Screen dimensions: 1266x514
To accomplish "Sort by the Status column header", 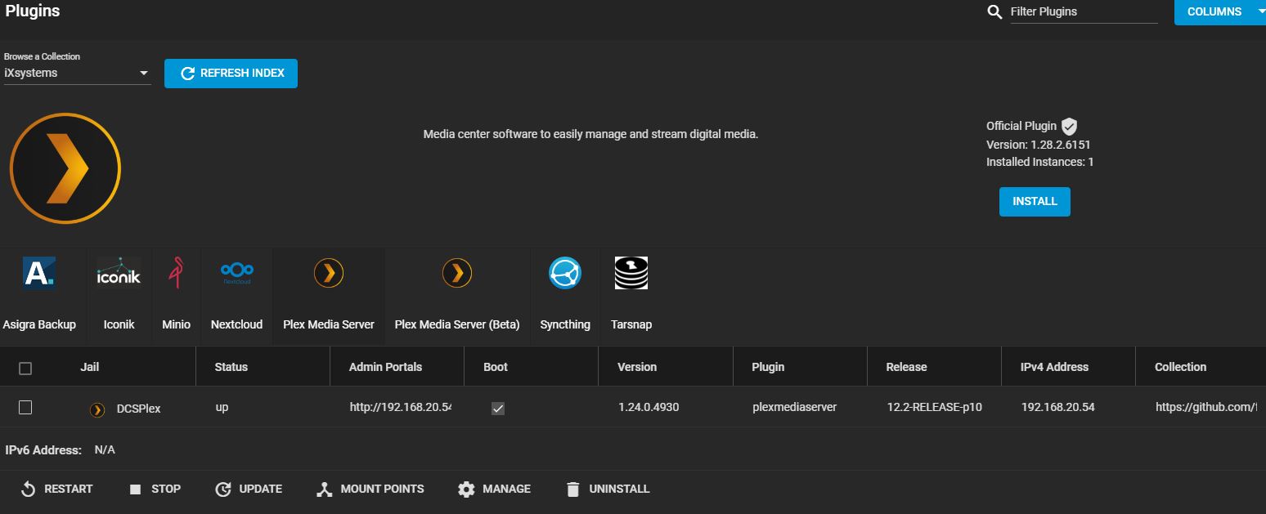I will click(x=231, y=367).
